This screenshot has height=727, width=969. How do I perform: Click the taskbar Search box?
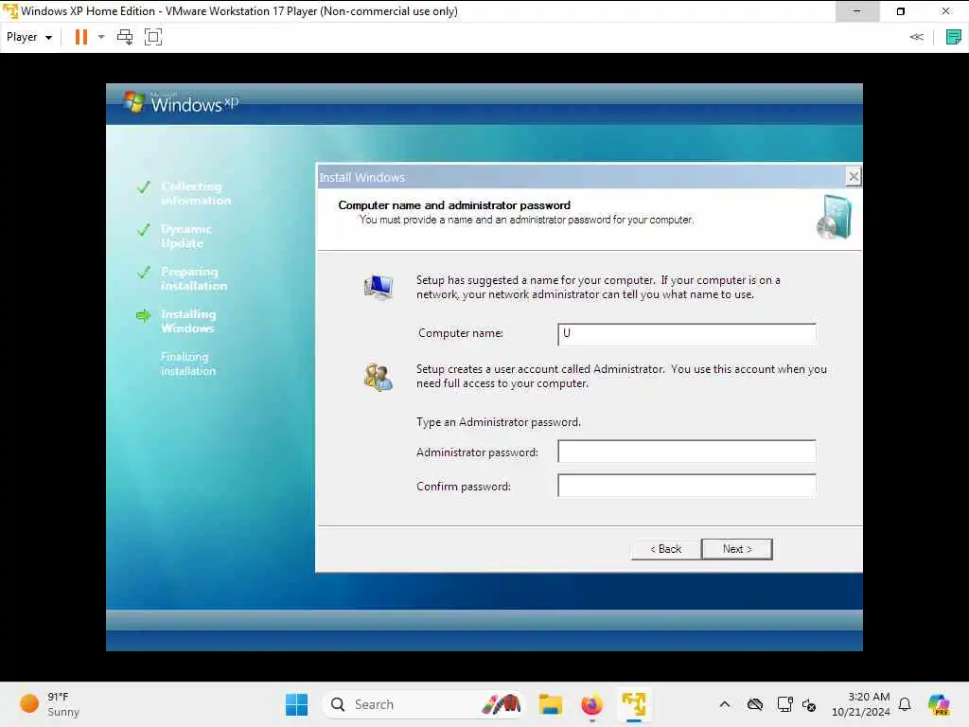pos(422,704)
